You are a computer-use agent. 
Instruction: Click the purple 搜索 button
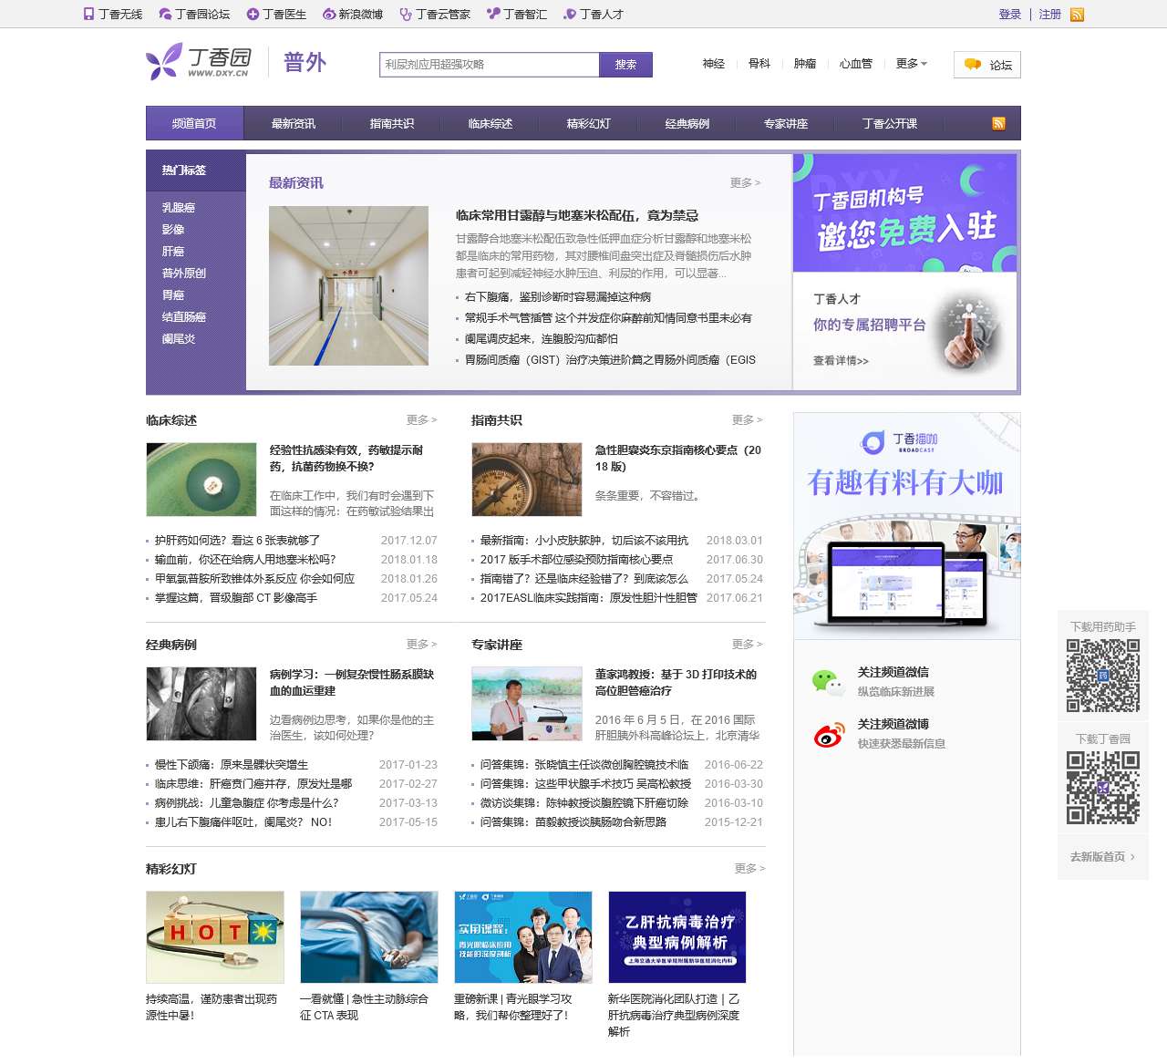pyautogui.click(x=625, y=65)
